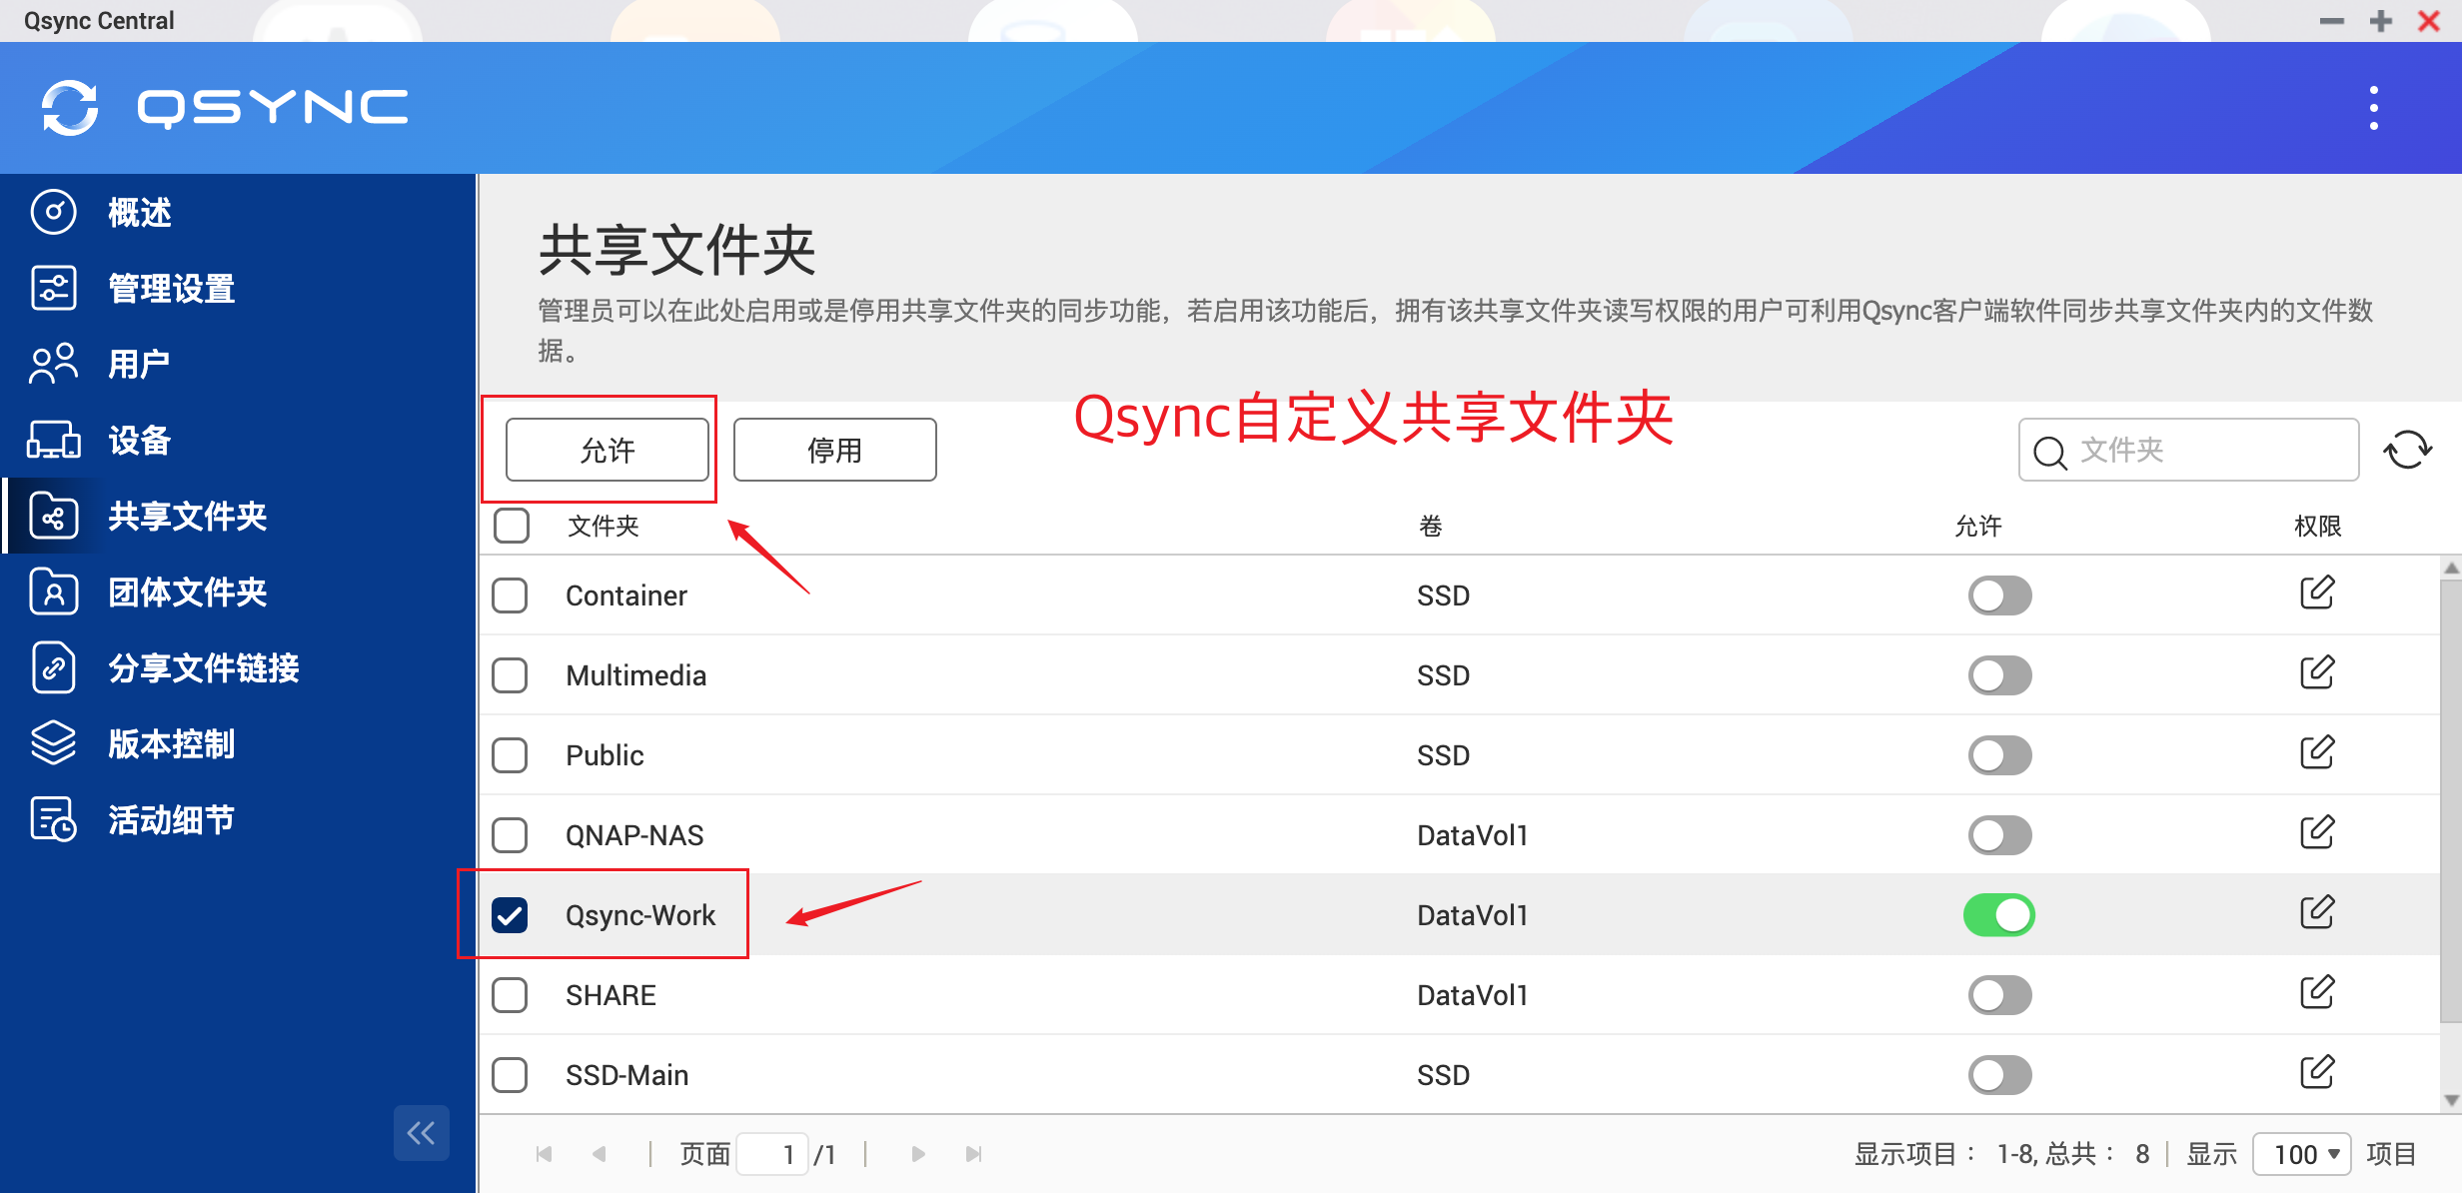Open the three-dot options menu
The width and height of the screenshot is (2462, 1193).
2375,107
